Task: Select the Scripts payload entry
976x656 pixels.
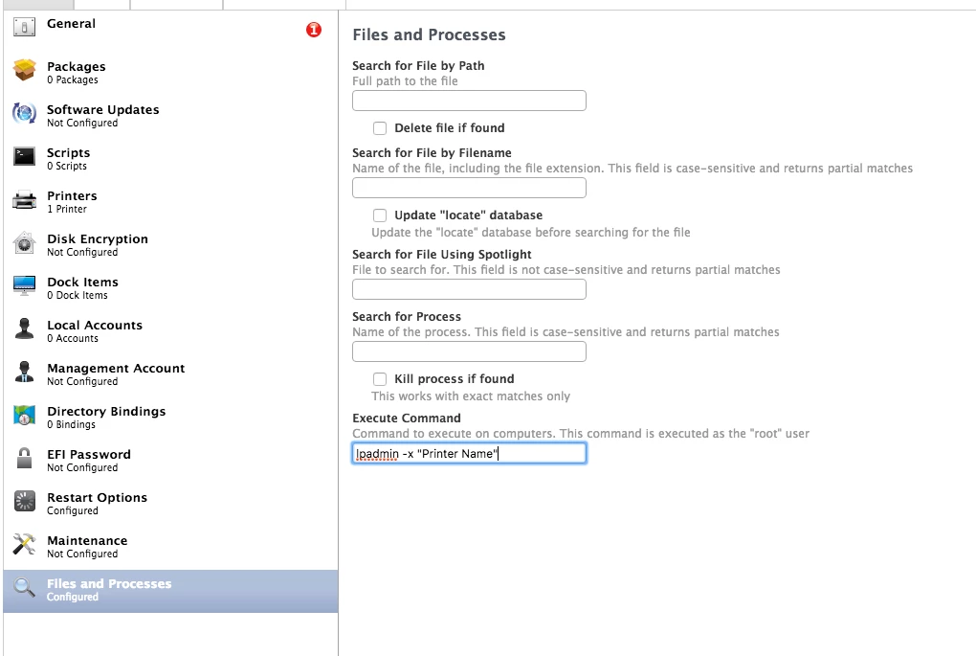Action: [170, 158]
